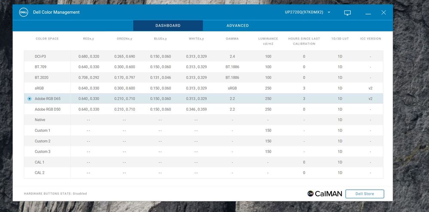429x212 pixels.
Task: Select the Native color space row
Action: pyautogui.click(x=204, y=120)
